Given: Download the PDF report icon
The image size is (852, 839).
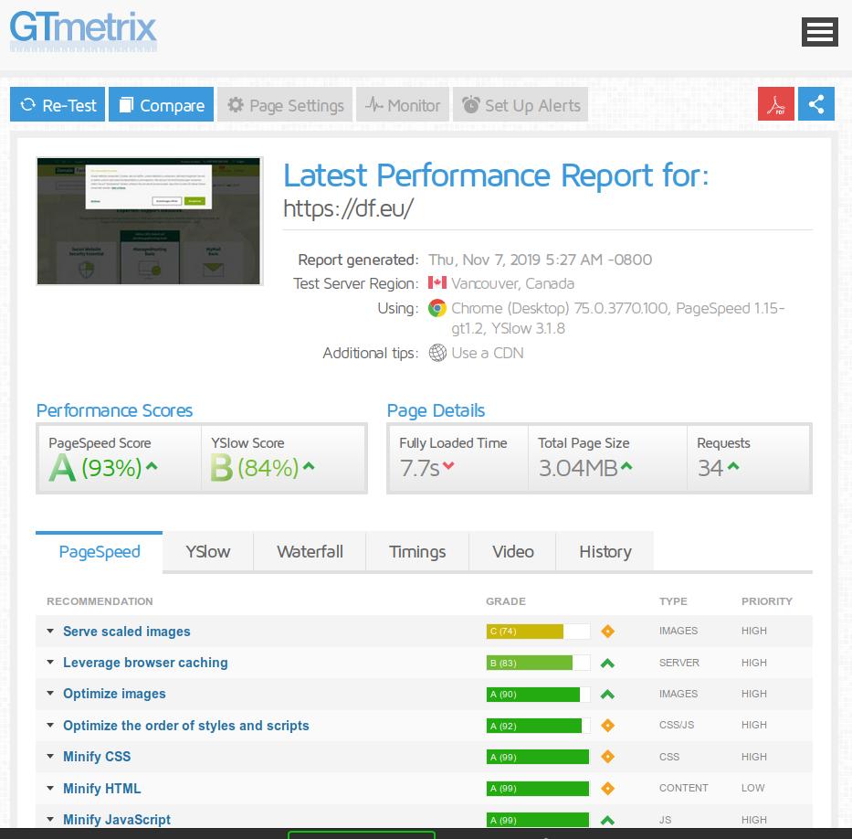Looking at the screenshot, I should (x=775, y=105).
